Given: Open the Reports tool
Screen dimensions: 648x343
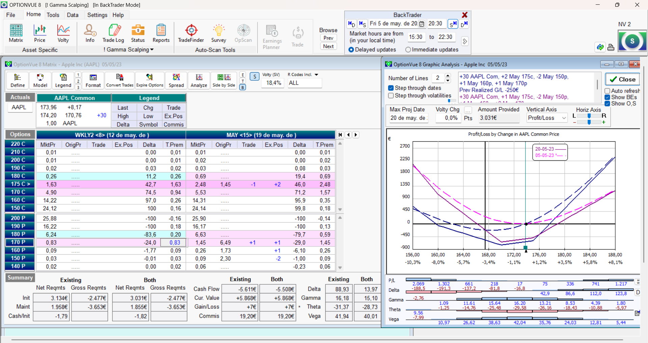Looking at the screenshot, I should [x=161, y=33].
